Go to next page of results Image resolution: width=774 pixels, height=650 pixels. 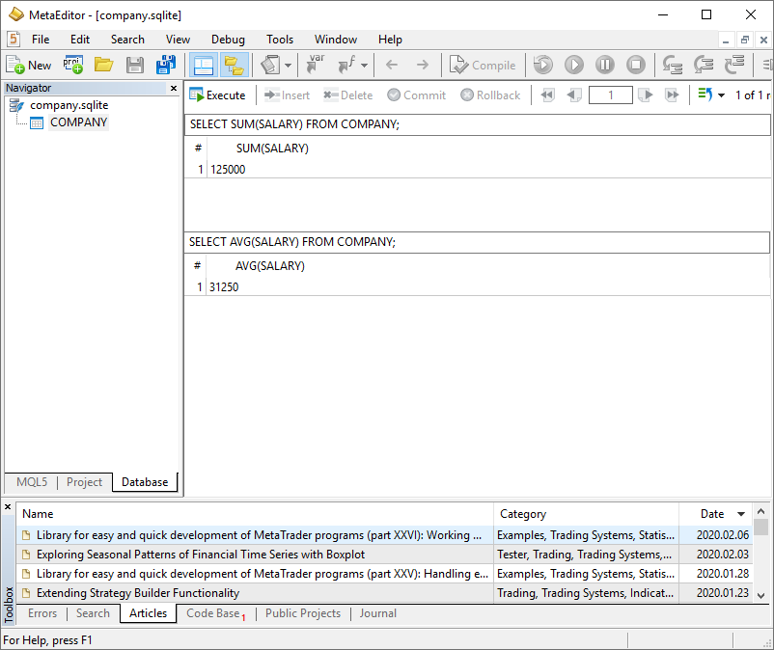646,95
